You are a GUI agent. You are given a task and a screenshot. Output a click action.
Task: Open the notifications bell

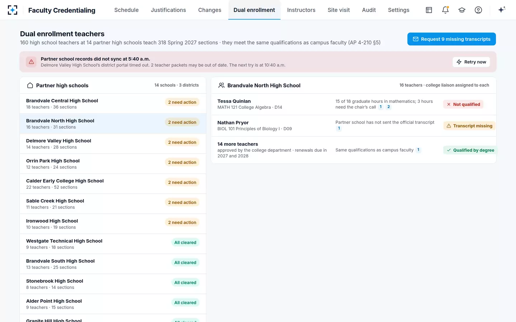coord(445,10)
